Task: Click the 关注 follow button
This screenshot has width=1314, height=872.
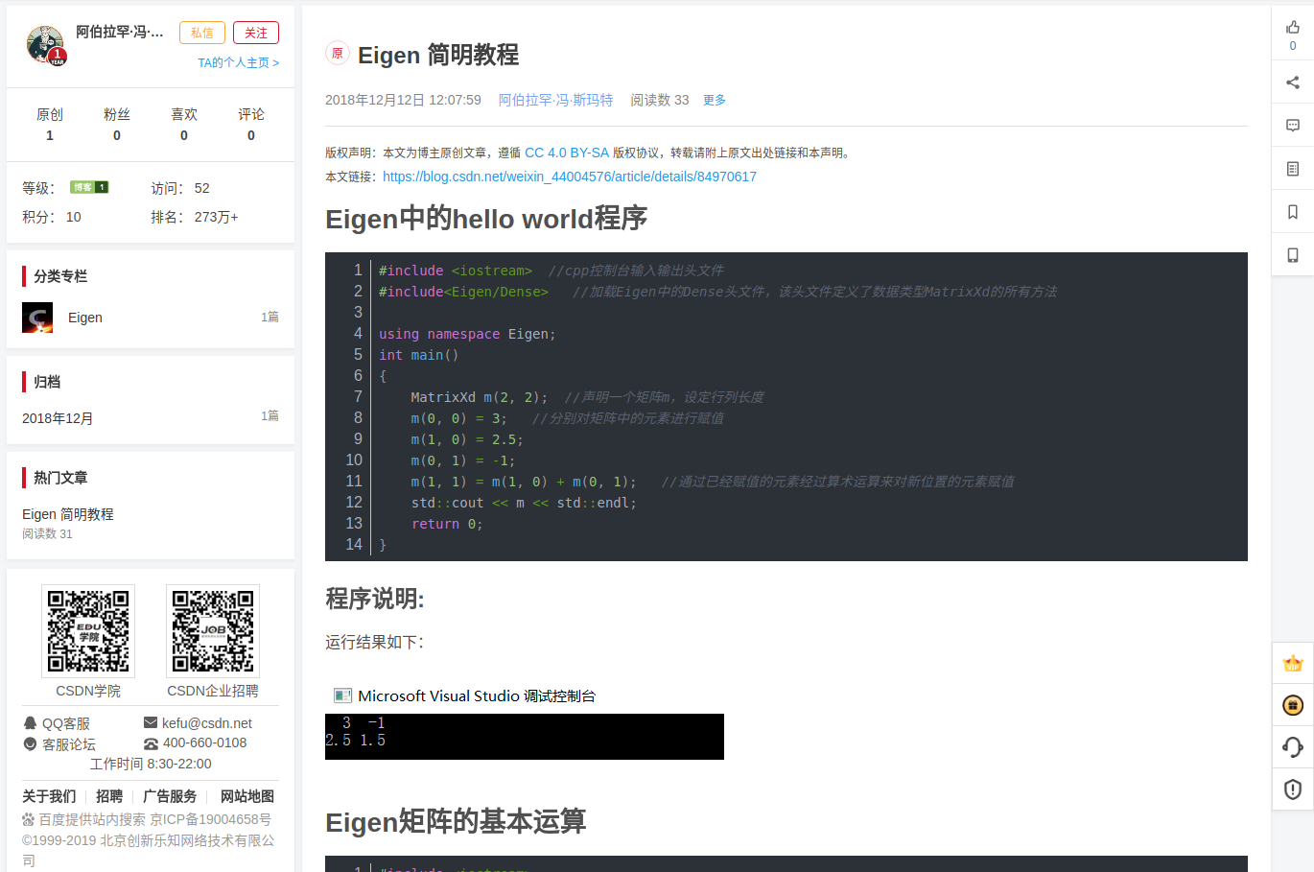Action: [x=256, y=33]
